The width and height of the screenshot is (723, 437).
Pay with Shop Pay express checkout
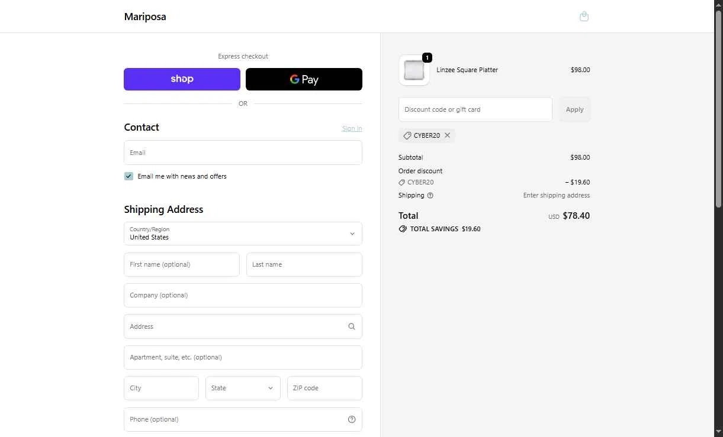[182, 79]
